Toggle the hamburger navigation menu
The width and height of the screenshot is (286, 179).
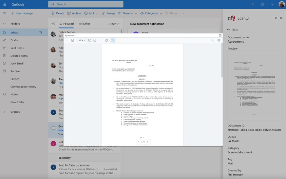pyautogui.click(x=4, y=13)
